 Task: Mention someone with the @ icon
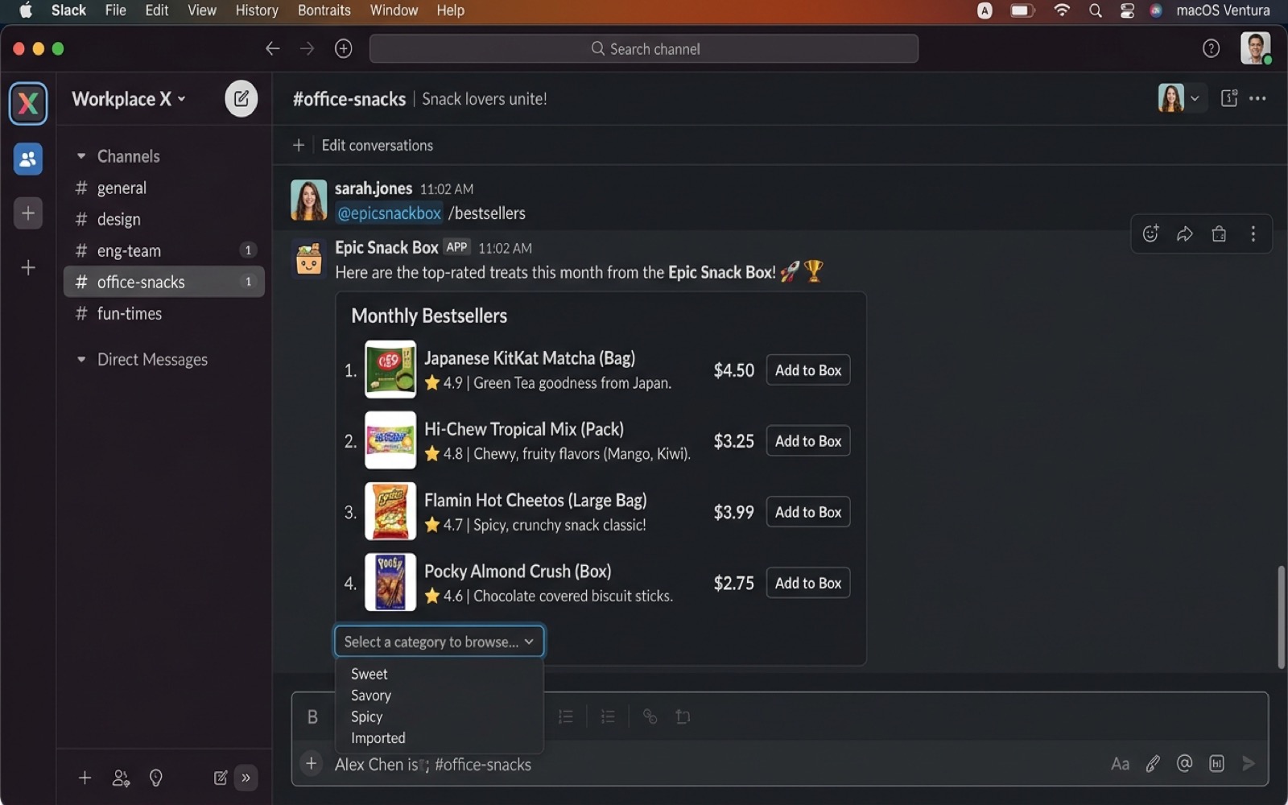1184,763
